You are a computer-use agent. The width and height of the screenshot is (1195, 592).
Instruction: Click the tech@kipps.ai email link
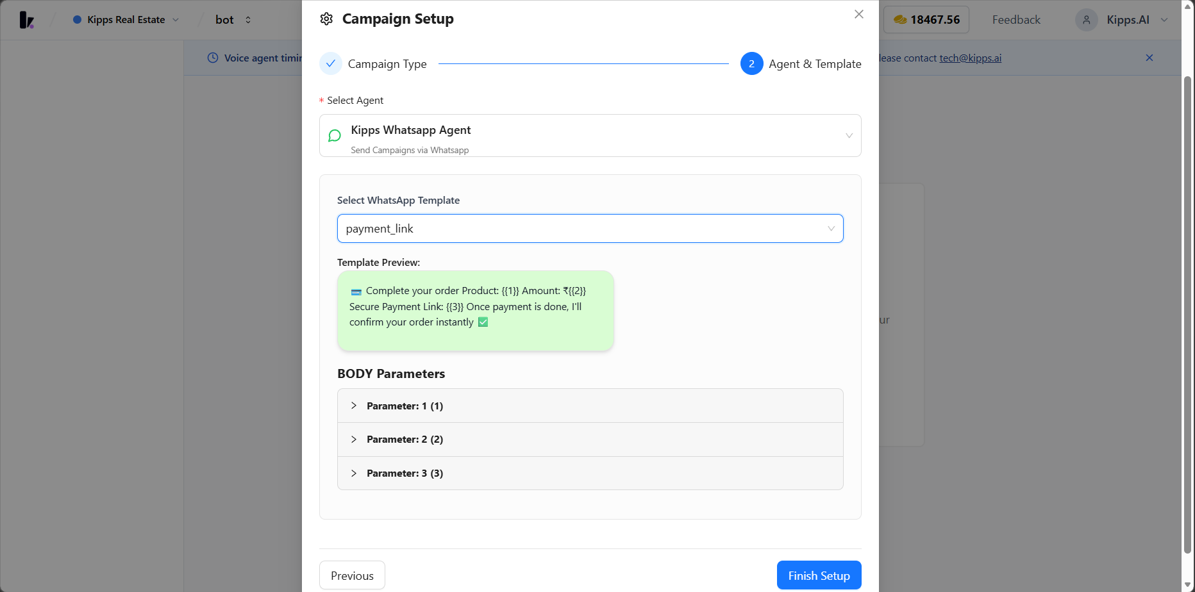tap(970, 58)
